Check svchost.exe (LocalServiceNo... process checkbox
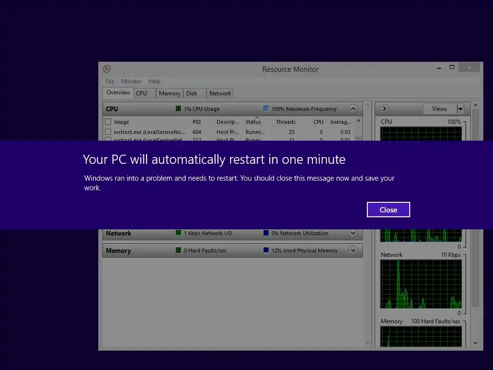 108,132
